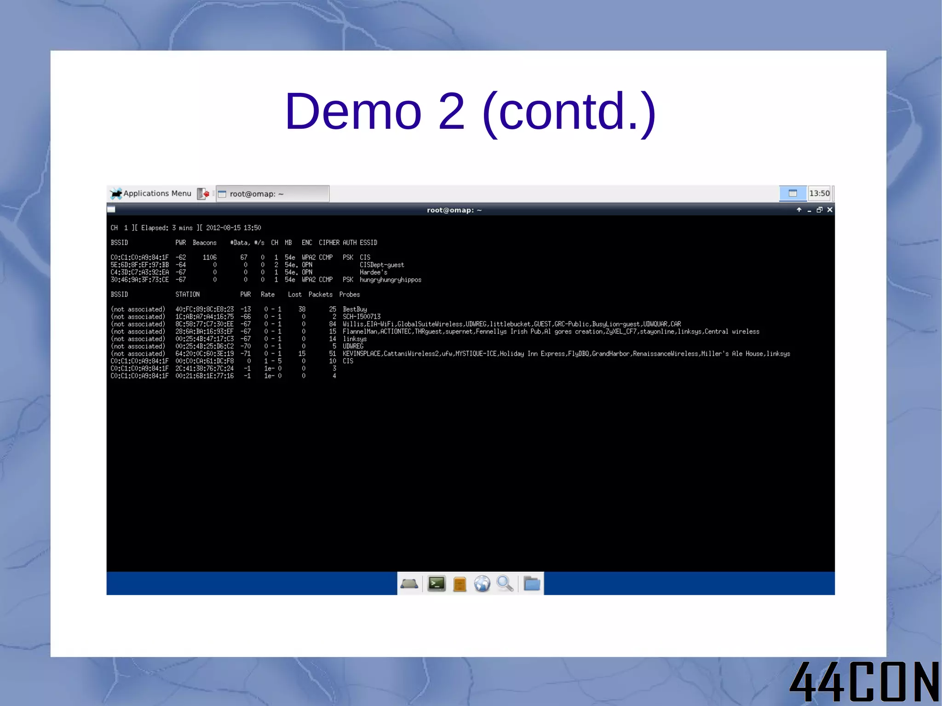Open the orange archive icon in dock
This screenshot has height=706, width=942.
[x=460, y=584]
